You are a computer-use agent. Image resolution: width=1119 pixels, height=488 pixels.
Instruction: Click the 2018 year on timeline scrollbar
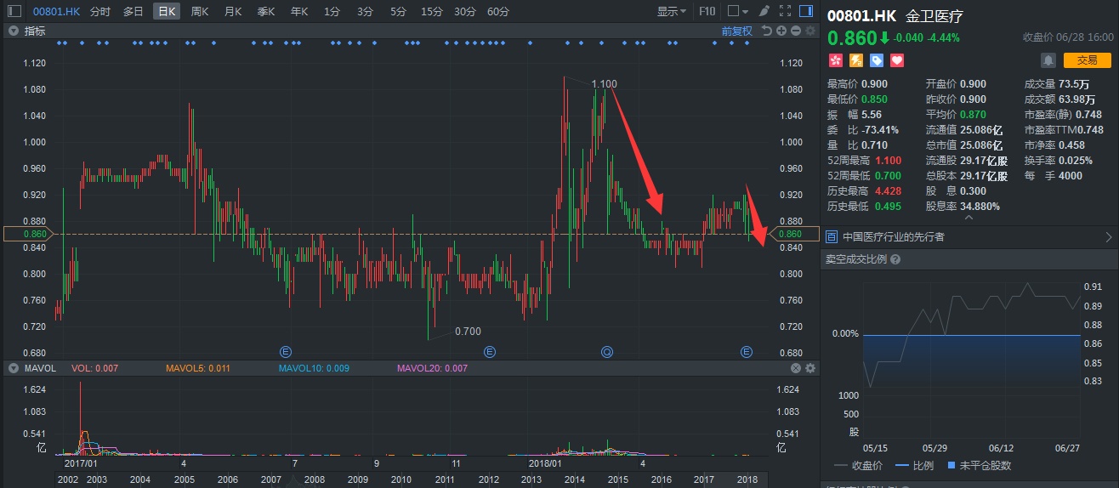click(747, 480)
